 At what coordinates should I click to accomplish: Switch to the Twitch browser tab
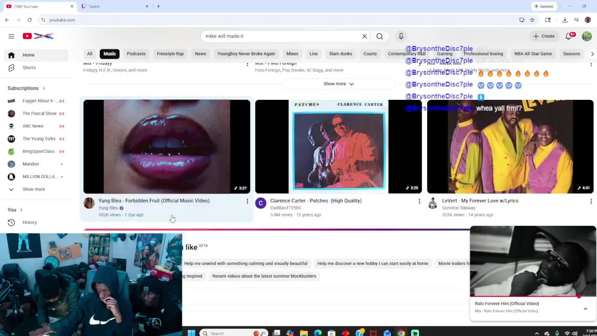(115, 7)
